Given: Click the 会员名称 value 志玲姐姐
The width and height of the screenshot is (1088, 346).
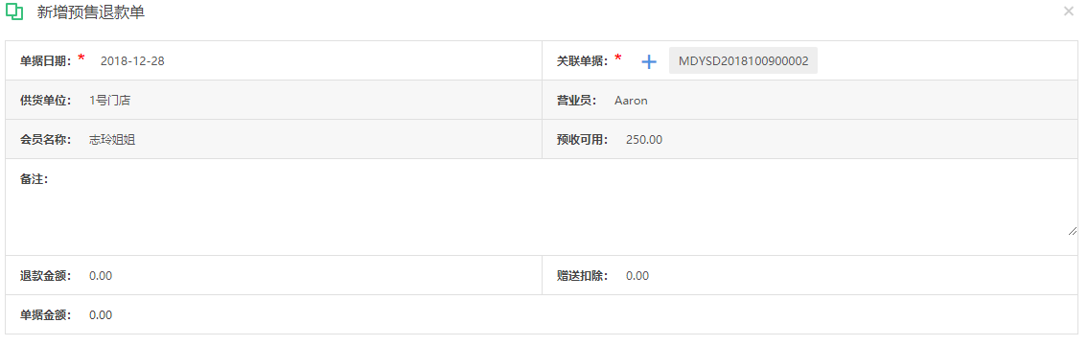Looking at the screenshot, I should 112,140.
